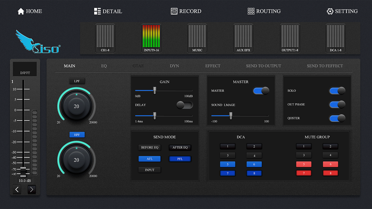The image size is (372, 209).
Task: Assign channel to DCA group 2
Action: 254,147
